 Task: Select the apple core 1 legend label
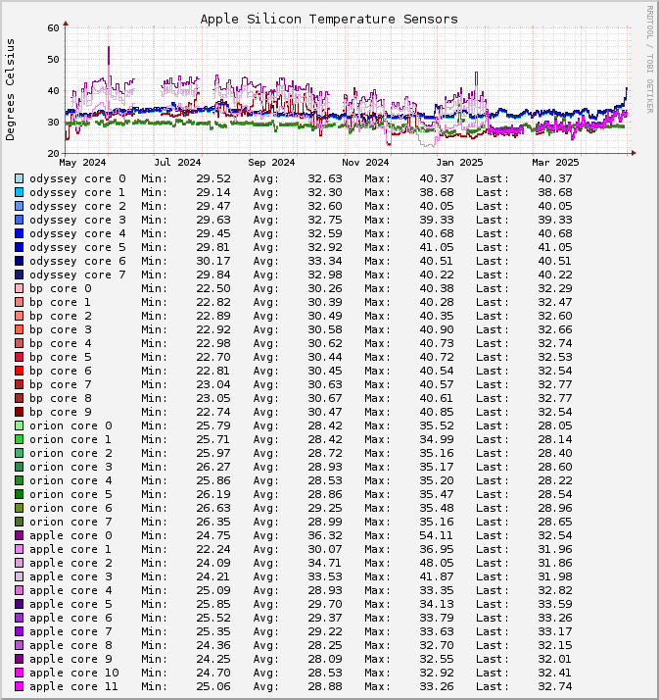pos(71,550)
